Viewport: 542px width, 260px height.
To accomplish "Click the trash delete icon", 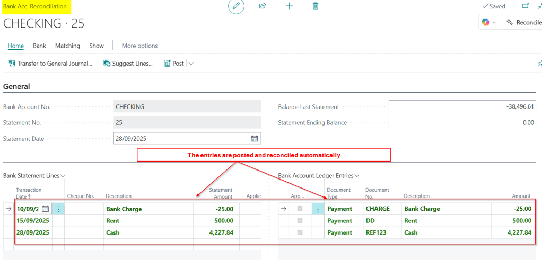I will click(x=316, y=6).
